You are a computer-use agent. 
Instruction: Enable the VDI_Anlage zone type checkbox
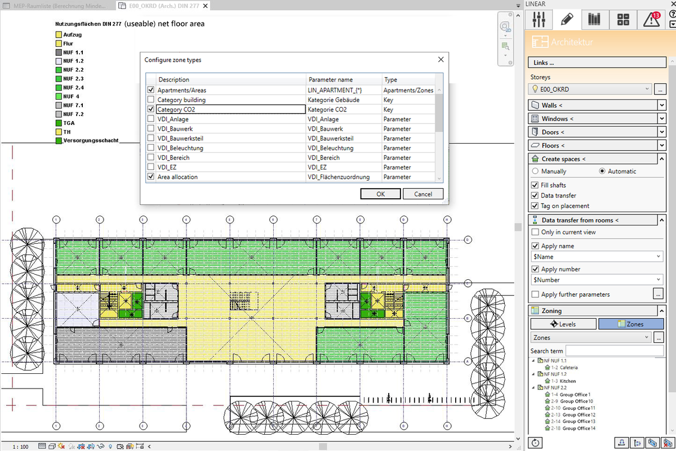(x=150, y=119)
